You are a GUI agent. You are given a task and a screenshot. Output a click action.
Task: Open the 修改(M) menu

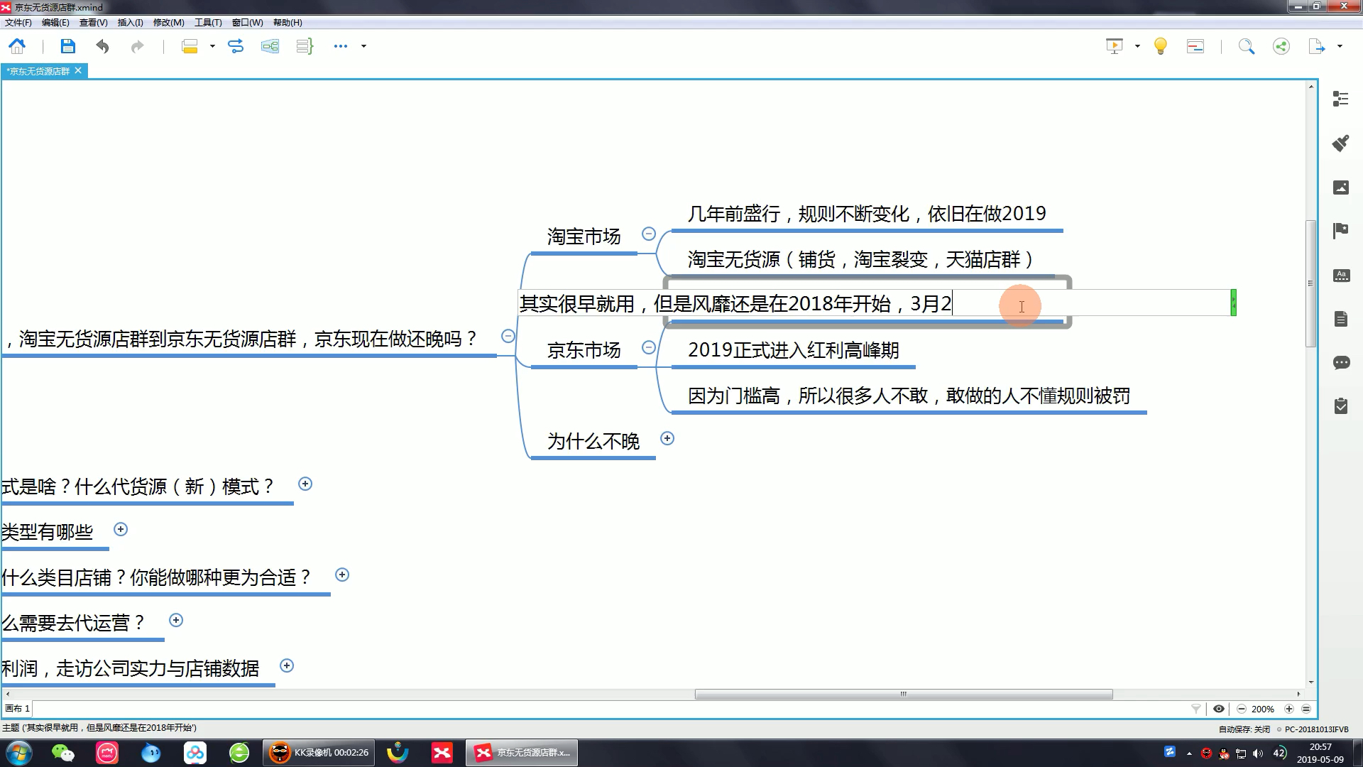pyautogui.click(x=169, y=23)
